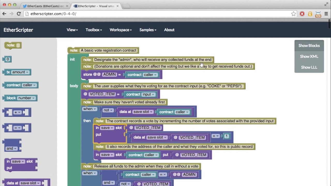
Task: Reload the EtherScripter page
Action: click(19, 14)
